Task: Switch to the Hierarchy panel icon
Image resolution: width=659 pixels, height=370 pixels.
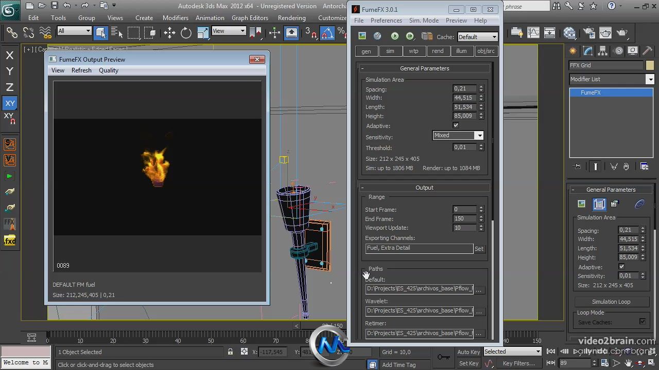Action: [x=603, y=50]
